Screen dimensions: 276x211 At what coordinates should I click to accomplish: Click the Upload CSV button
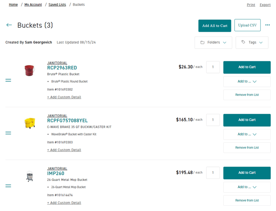247,25
